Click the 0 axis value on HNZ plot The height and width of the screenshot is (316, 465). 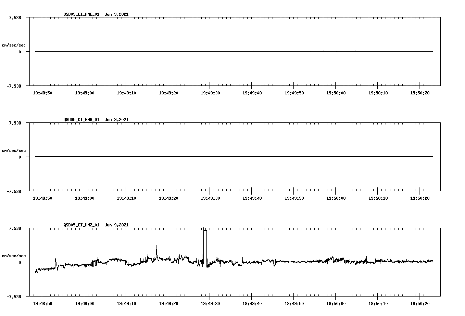(x=20, y=263)
